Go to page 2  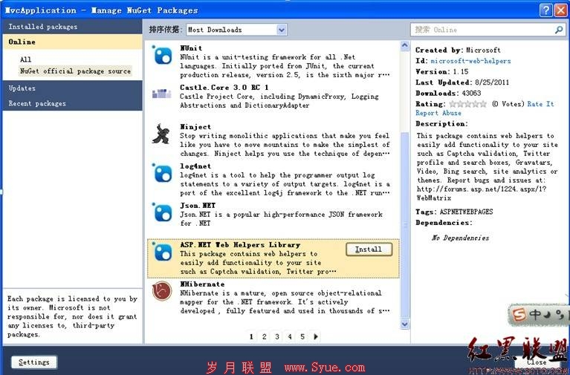click(265, 336)
